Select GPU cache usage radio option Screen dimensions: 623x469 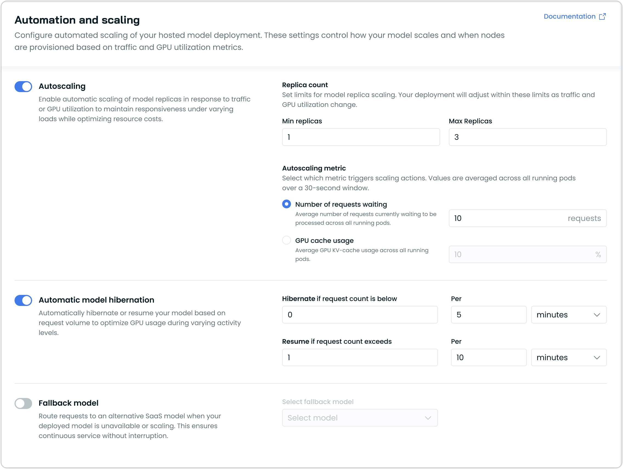point(287,240)
